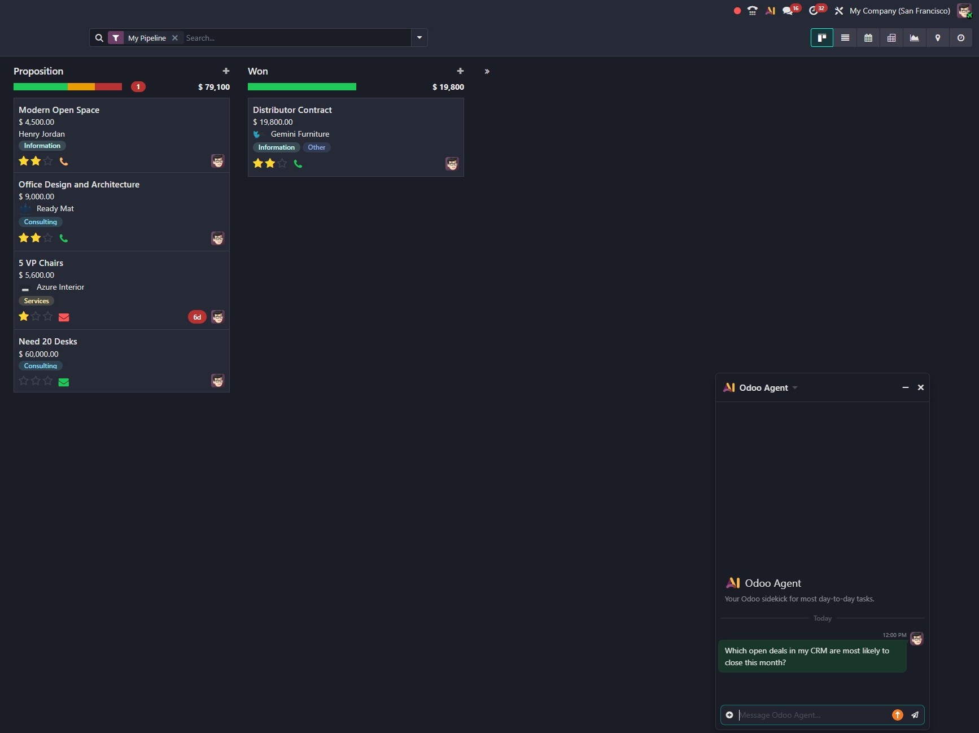Click second star on Distributor Contract
Viewport: 979px width, 733px height.
click(x=270, y=163)
